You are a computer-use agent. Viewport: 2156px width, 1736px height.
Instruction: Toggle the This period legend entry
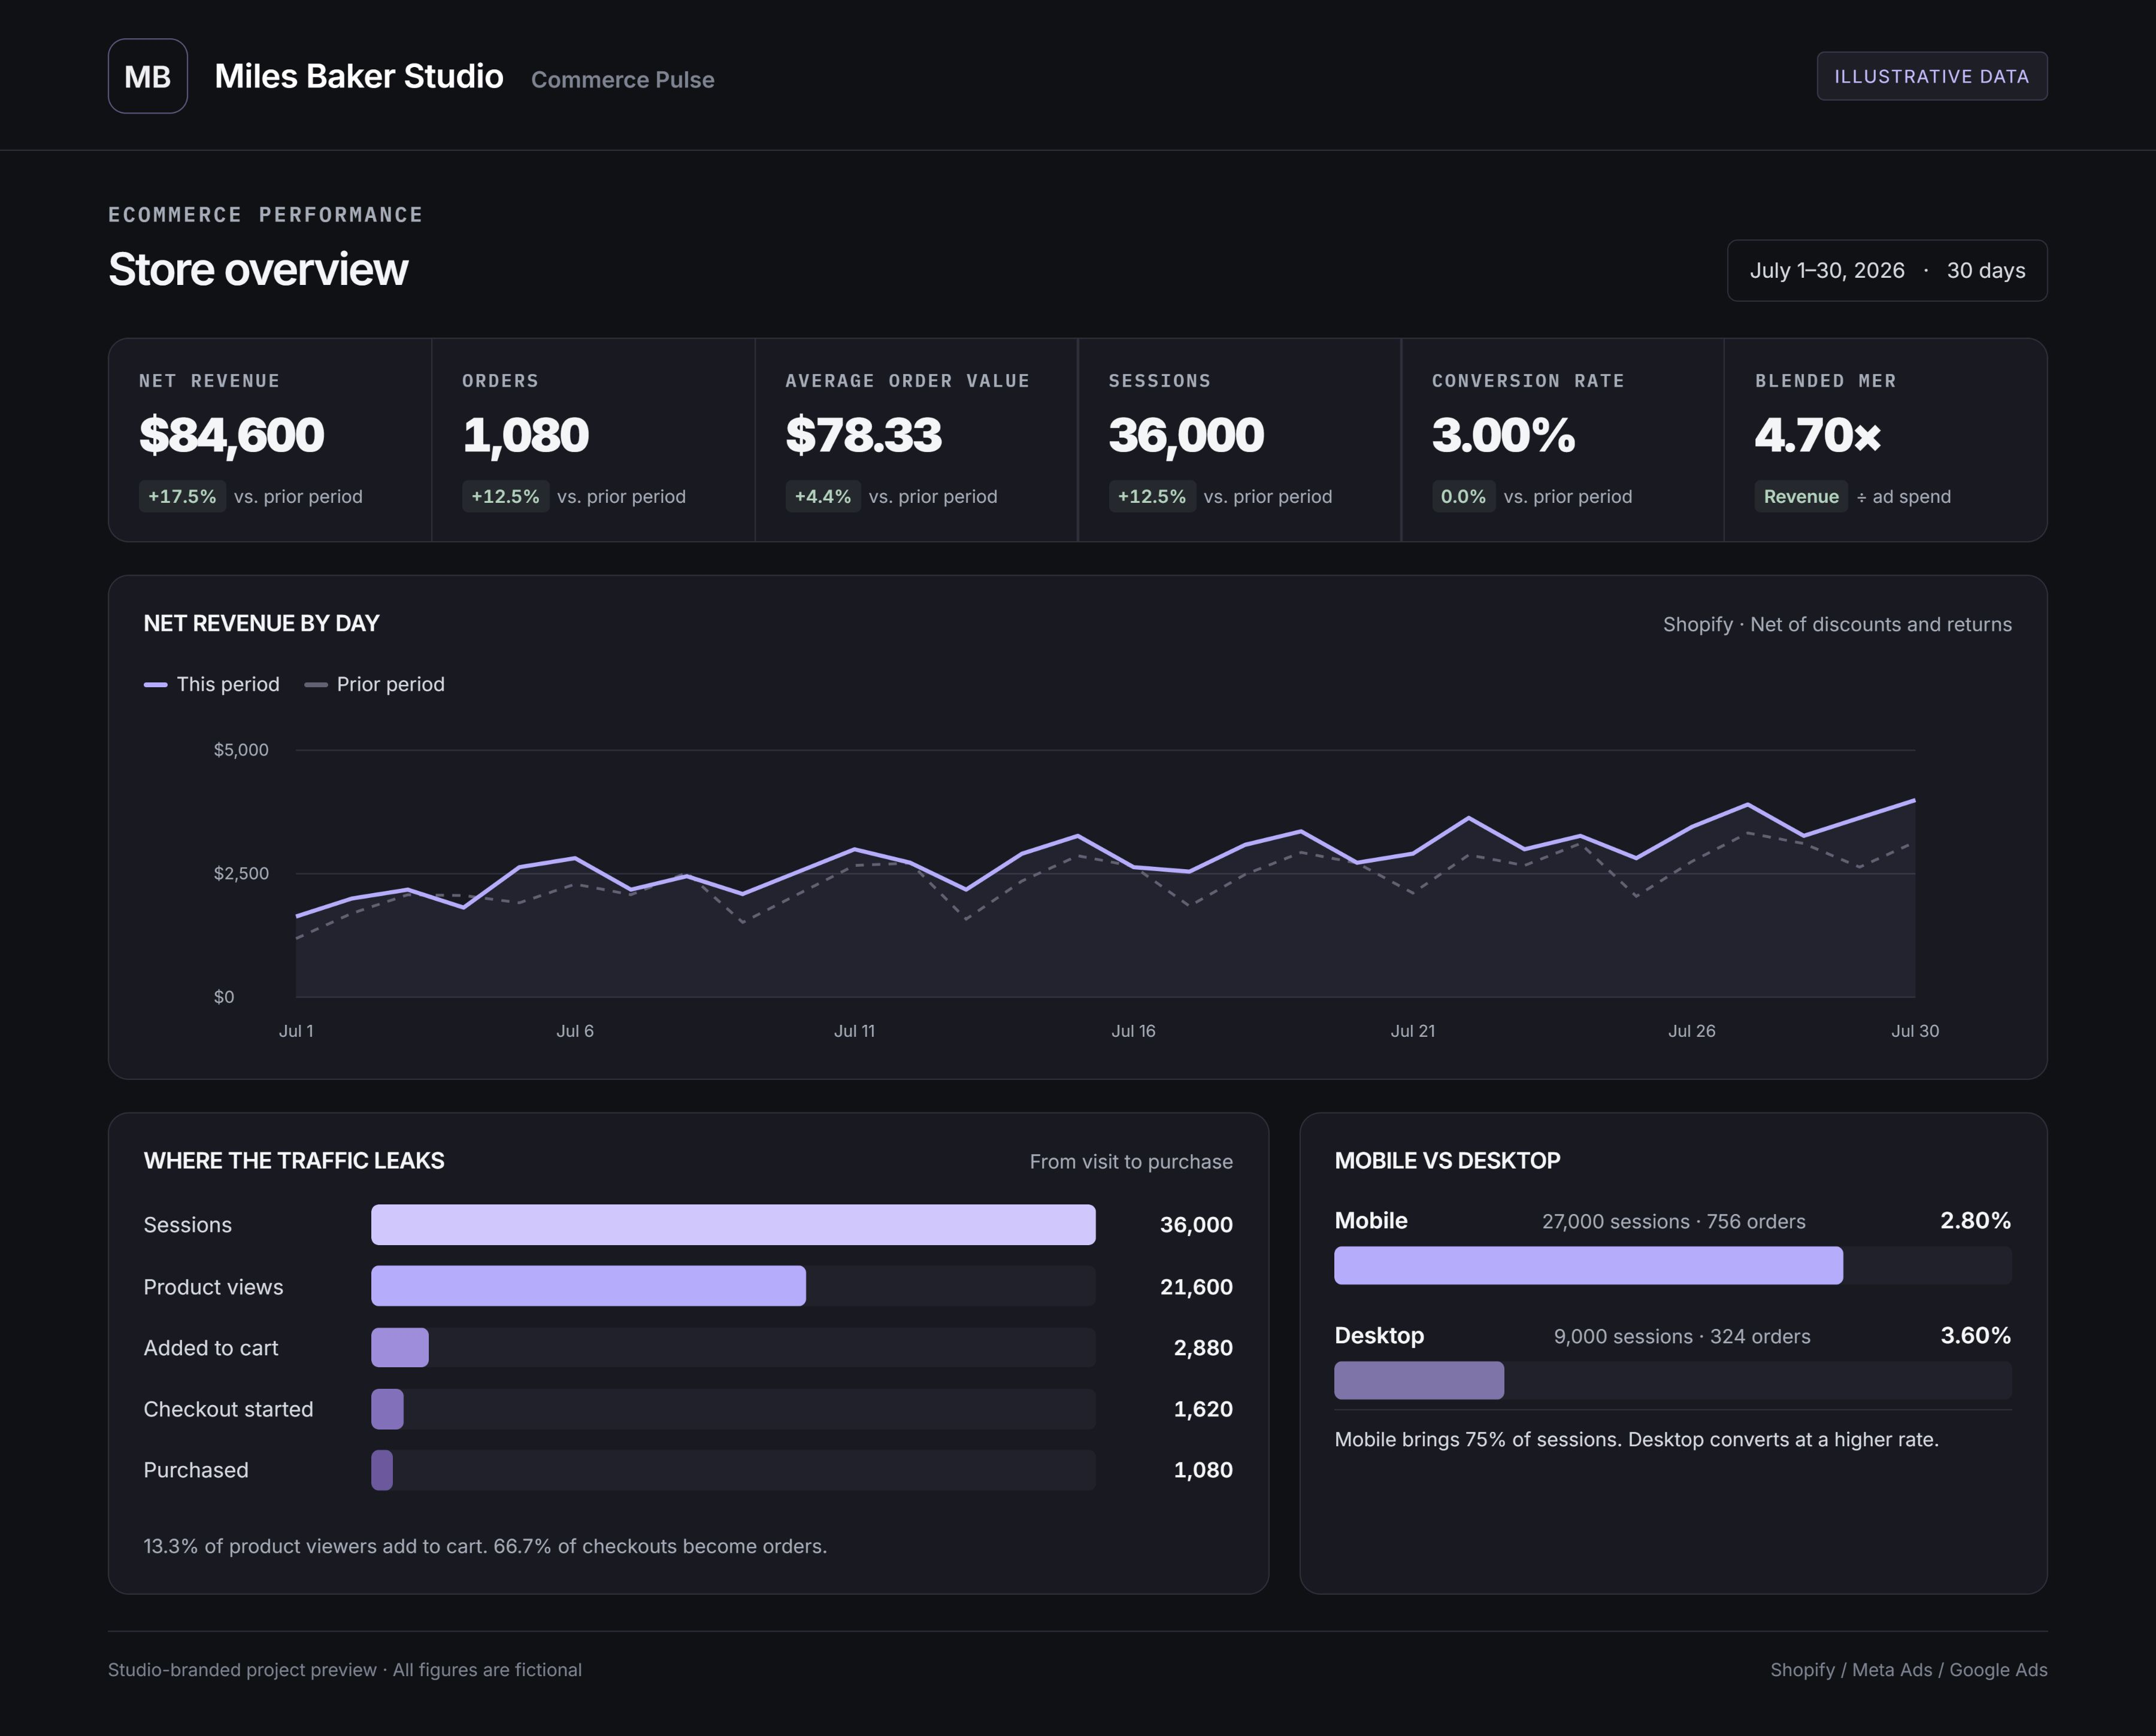[211, 684]
